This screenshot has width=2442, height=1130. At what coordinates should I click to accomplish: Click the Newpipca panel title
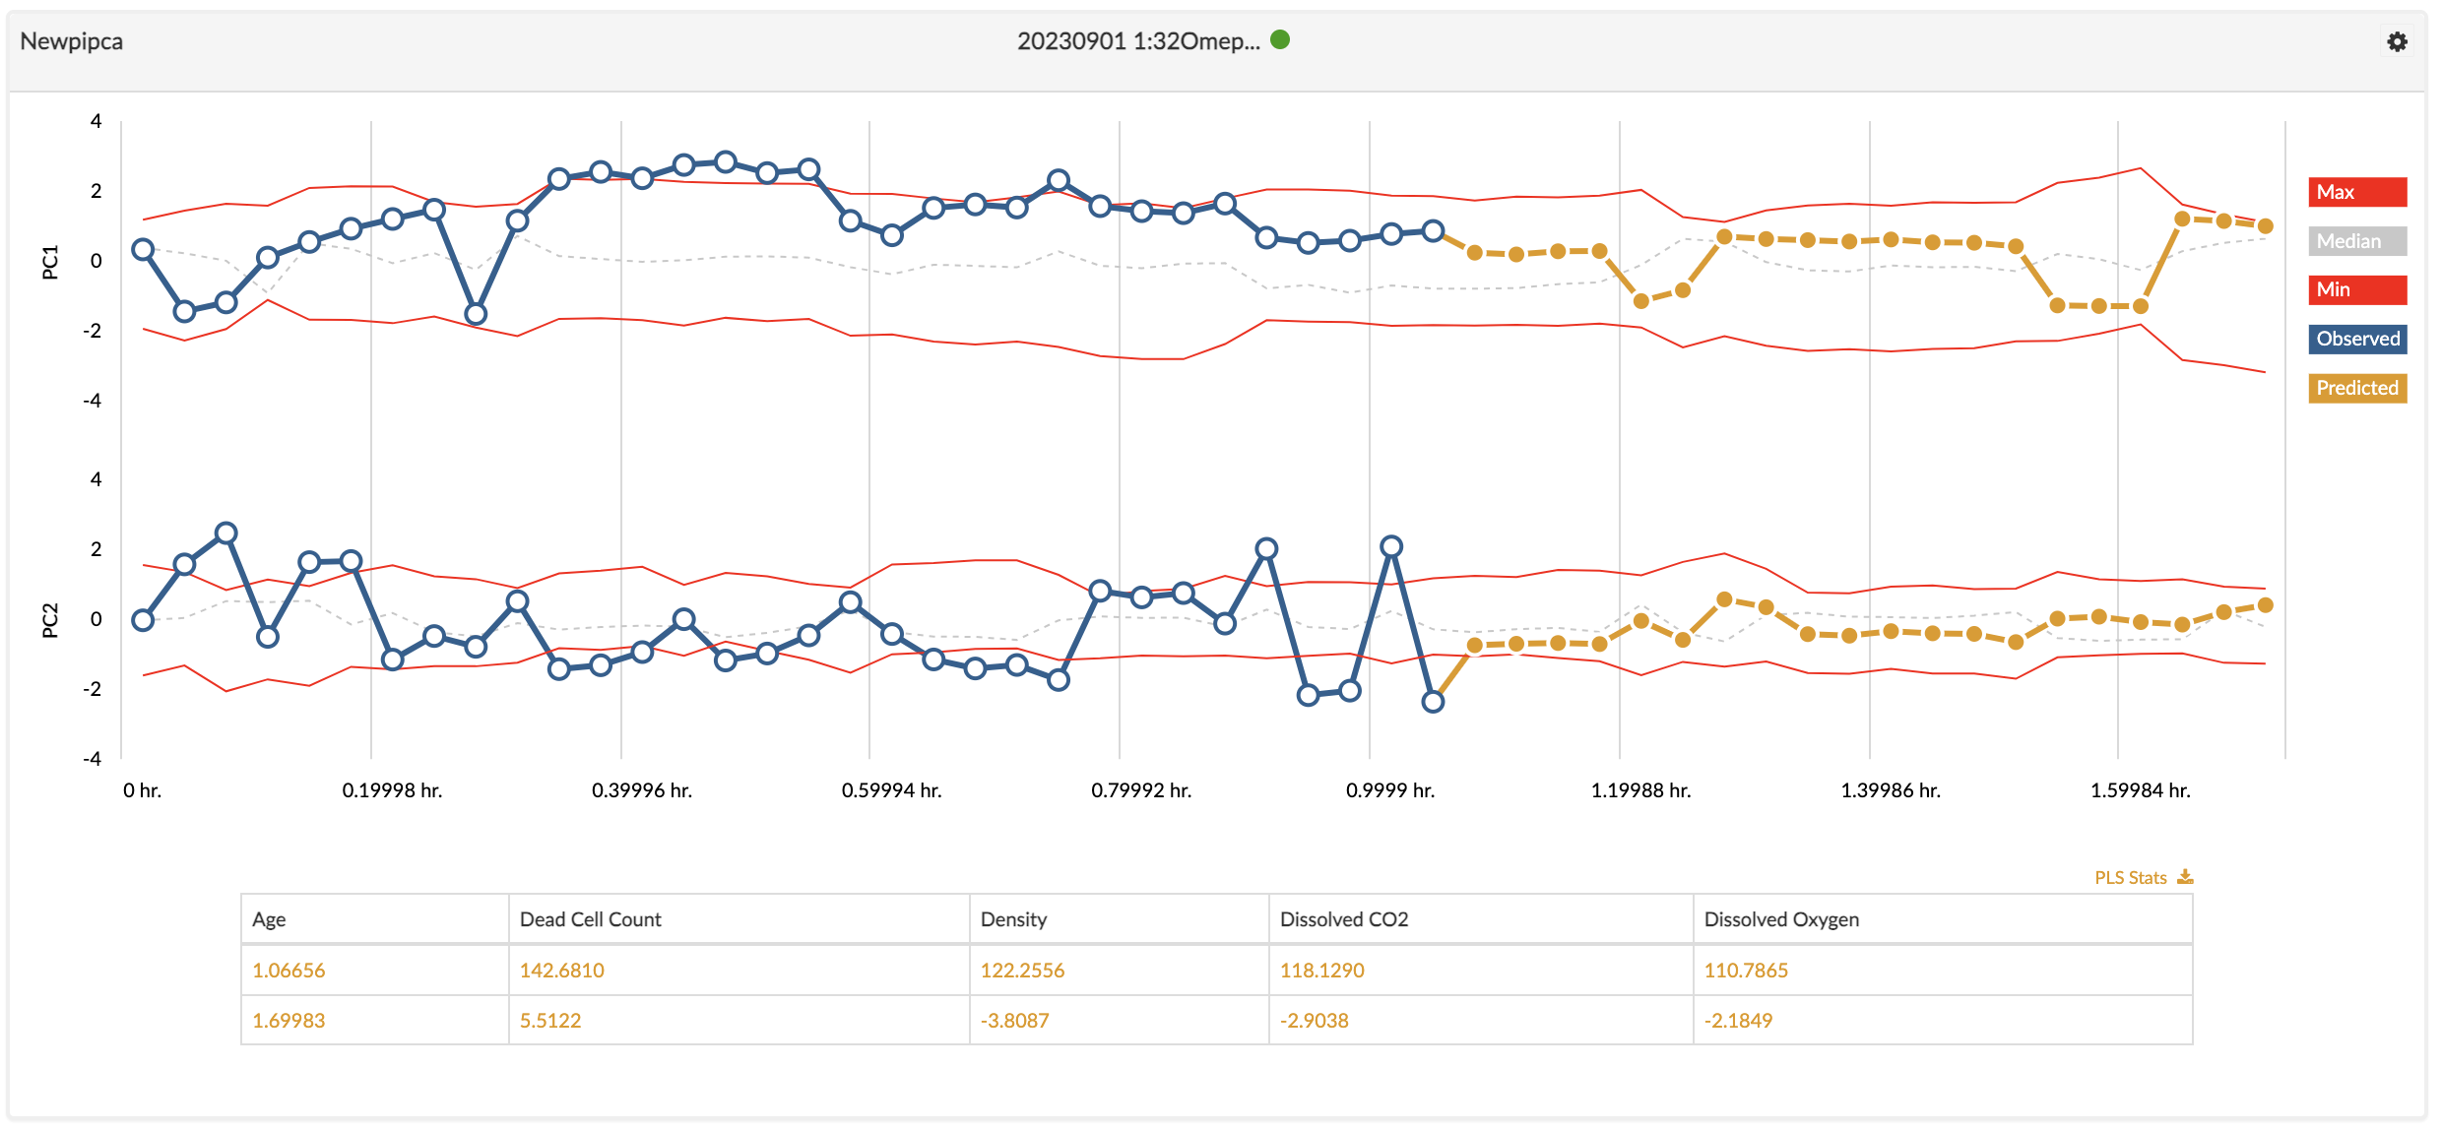(71, 41)
